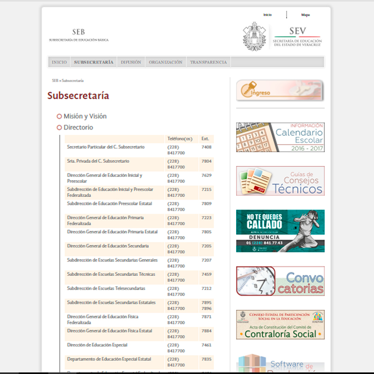Collapse the Directorio section
This screenshot has height=374, width=374.
[x=79, y=128]
